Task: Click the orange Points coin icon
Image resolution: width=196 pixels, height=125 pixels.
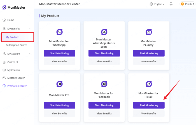Action: click(183, 4)
